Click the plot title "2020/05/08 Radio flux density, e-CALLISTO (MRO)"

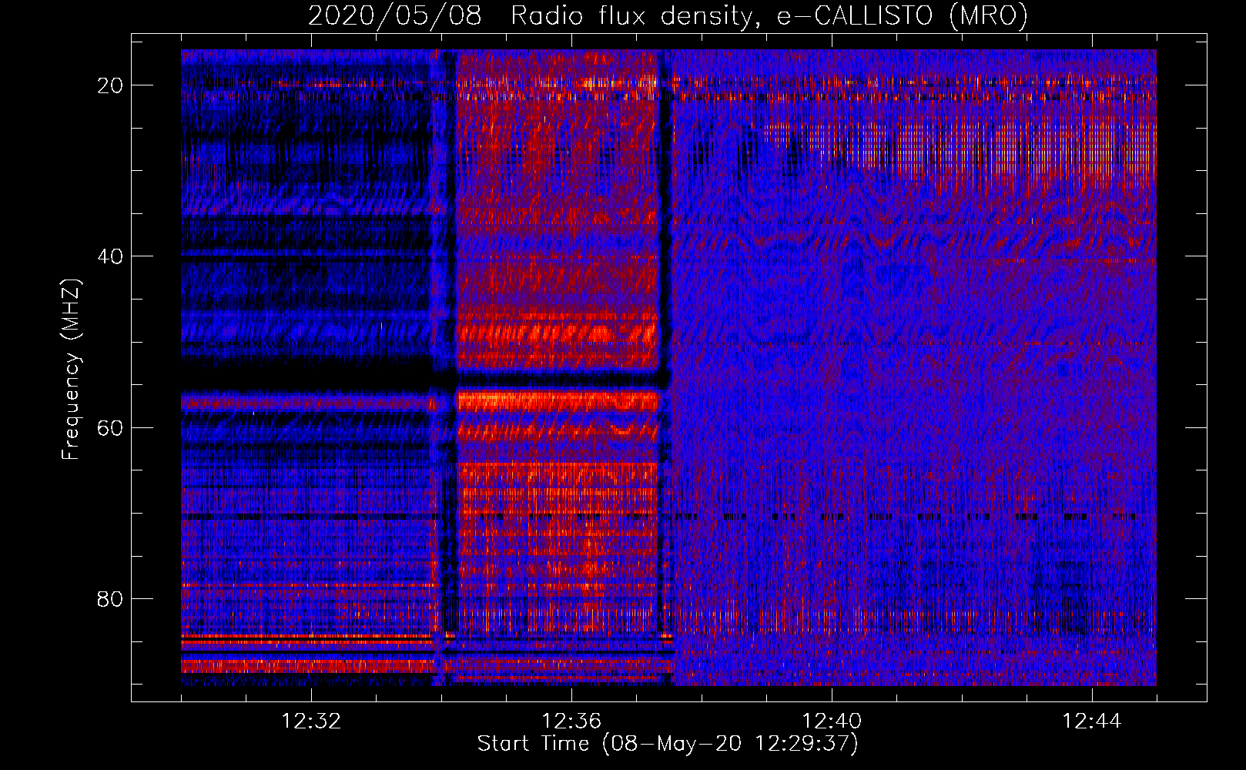coord(668,15)
